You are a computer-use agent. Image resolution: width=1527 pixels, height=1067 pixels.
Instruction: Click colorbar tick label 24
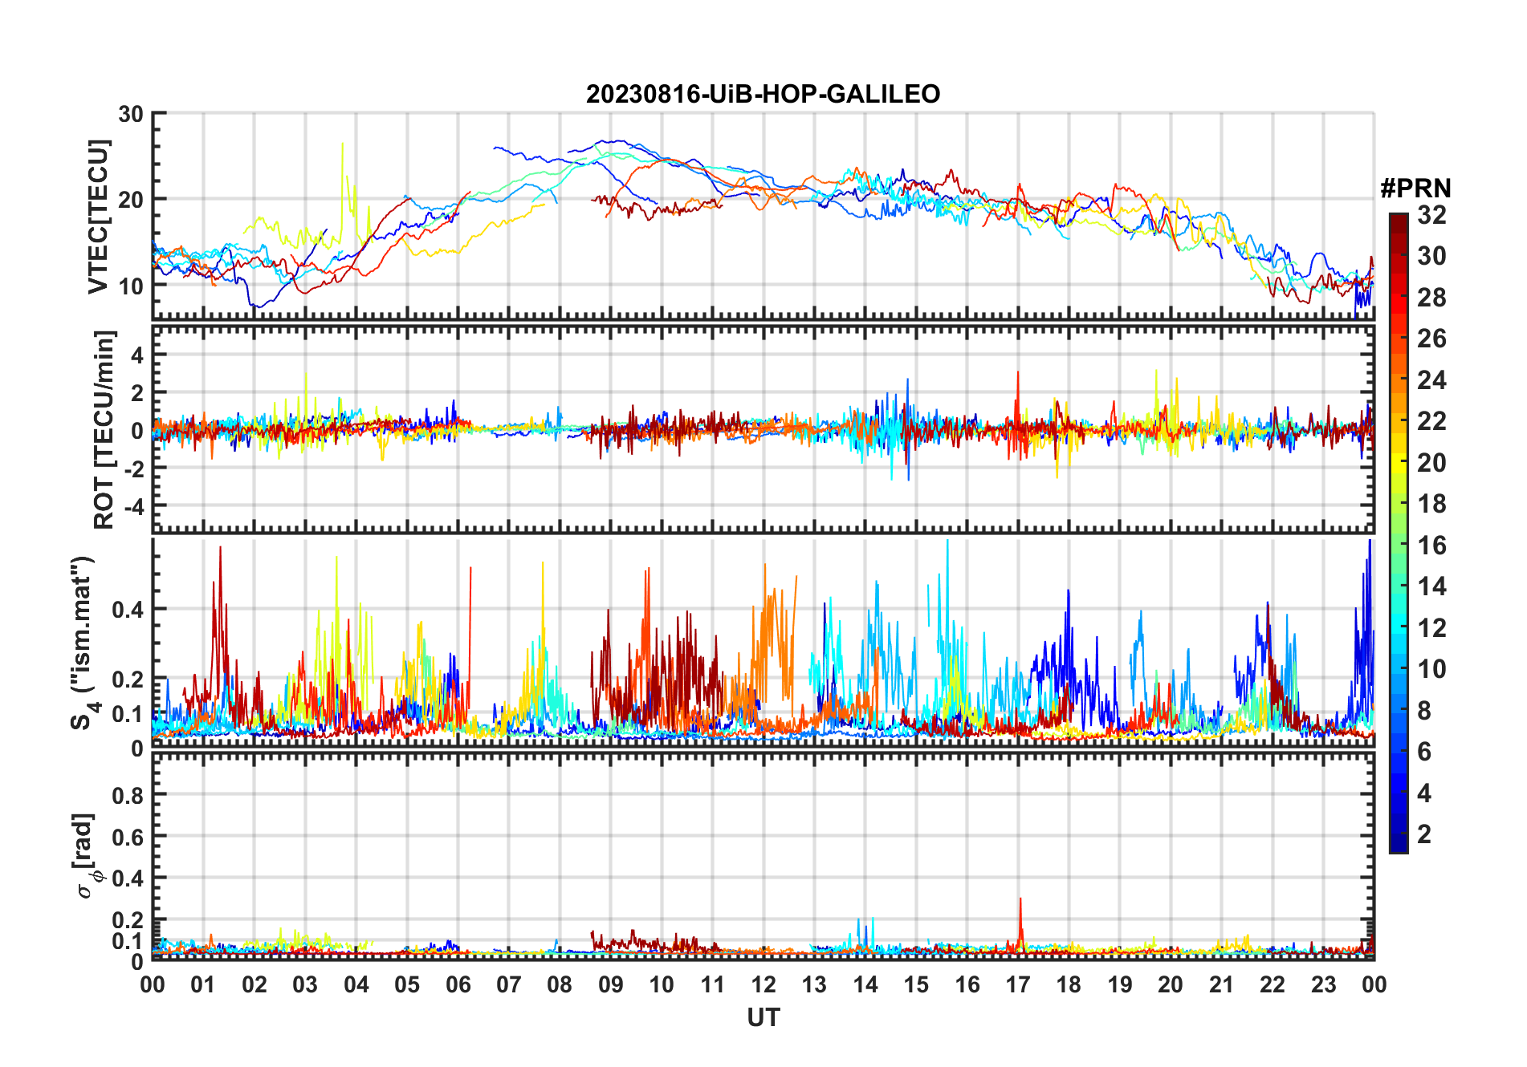1431,380
